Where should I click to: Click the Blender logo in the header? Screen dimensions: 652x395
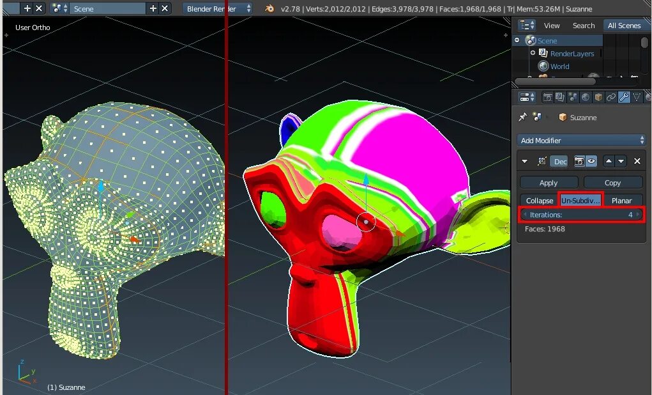point(269,9)
